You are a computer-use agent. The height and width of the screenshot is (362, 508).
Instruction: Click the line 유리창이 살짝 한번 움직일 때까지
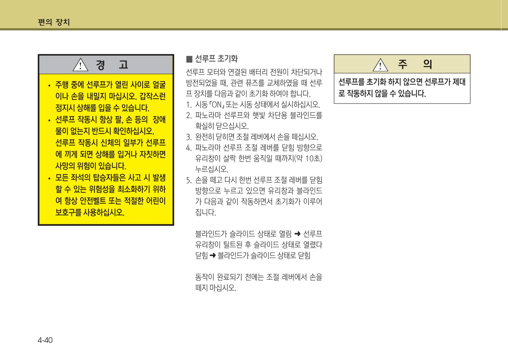pyautogui.click(x=259, y=159)
